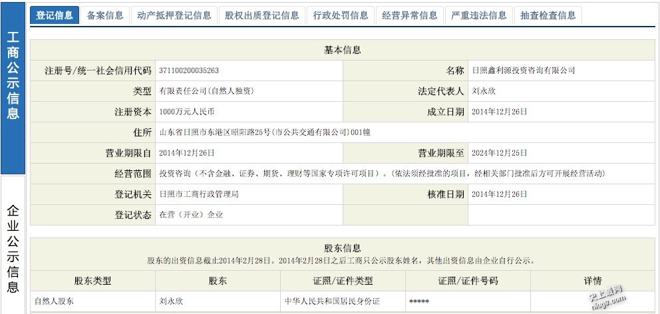The width and height of the screenshot is (660, 314).
Task: Select the 企业公示信息 side tab
Action: point(13,245)
